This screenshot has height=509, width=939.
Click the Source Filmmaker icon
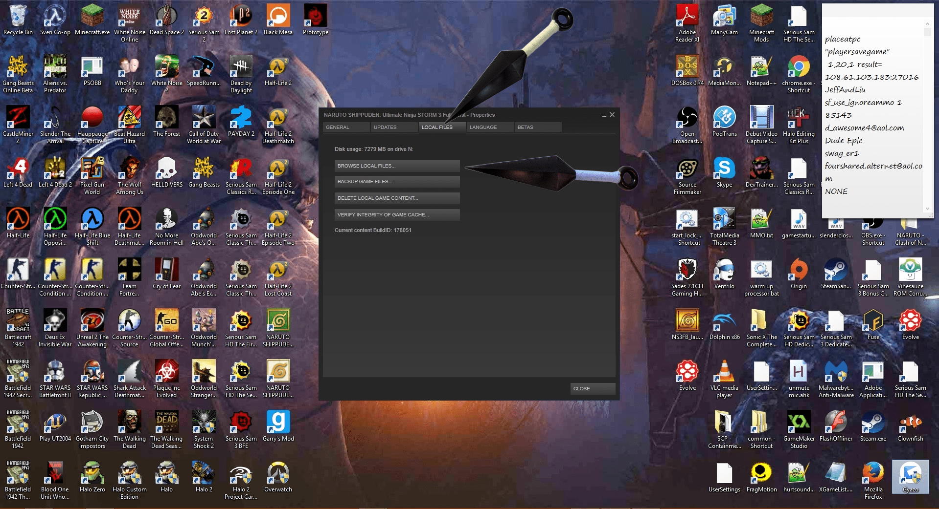[687, 175]
